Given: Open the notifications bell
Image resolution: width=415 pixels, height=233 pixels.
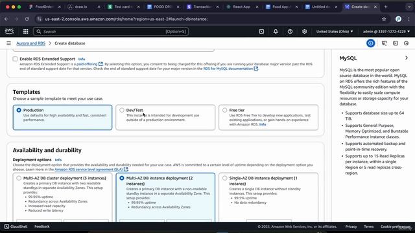Looking at the screenshot, I should pyautogui.click(x=276, y=32).
